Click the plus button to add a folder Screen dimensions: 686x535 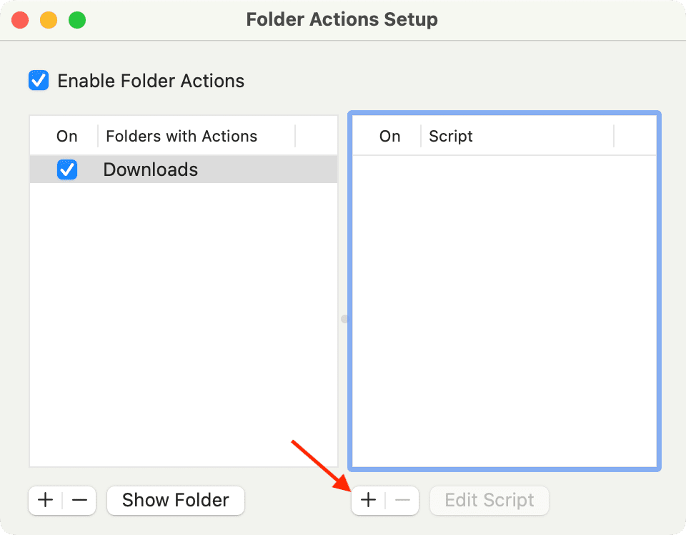[x=44, y=500]
